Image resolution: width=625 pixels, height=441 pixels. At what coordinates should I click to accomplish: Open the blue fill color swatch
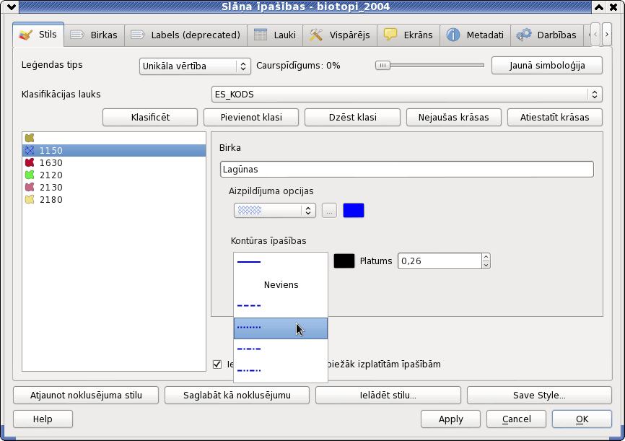click(354, 211)
